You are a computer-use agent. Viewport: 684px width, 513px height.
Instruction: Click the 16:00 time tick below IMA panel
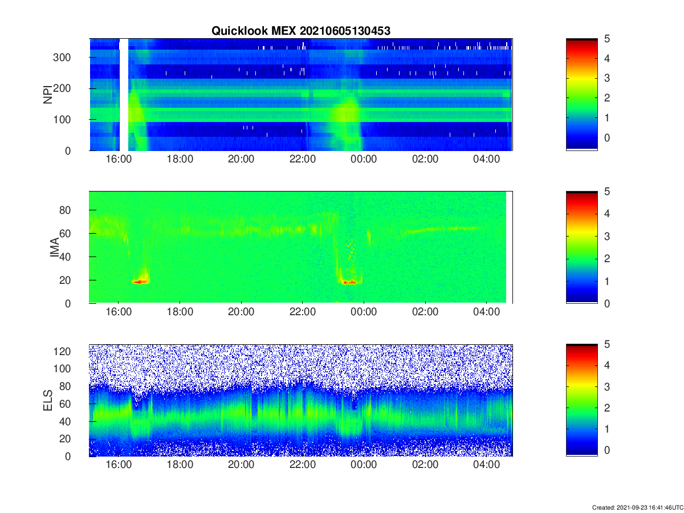(118, 312)
